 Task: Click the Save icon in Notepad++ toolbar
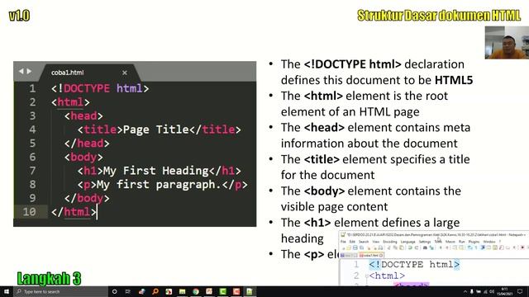point(355,247)
